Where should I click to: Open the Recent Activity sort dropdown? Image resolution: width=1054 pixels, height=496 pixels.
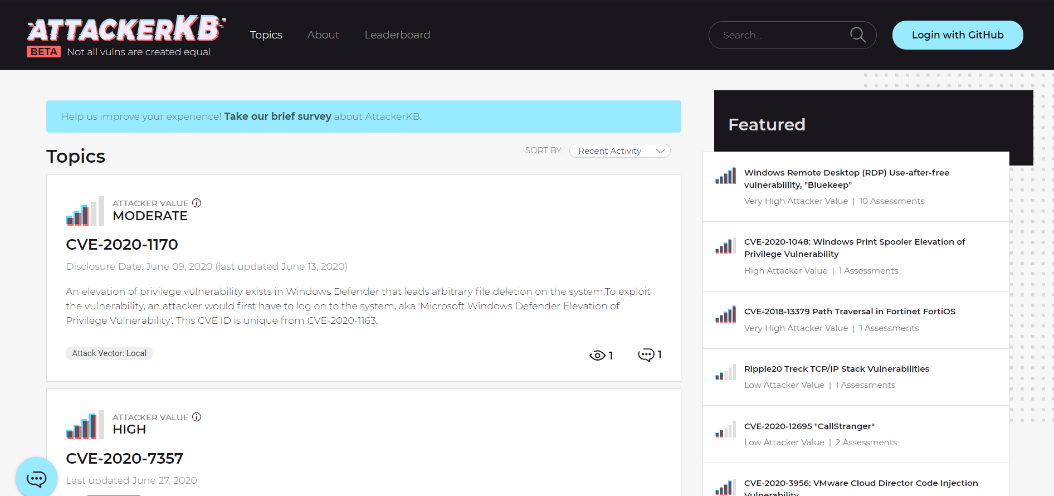[x=619, y=151]
